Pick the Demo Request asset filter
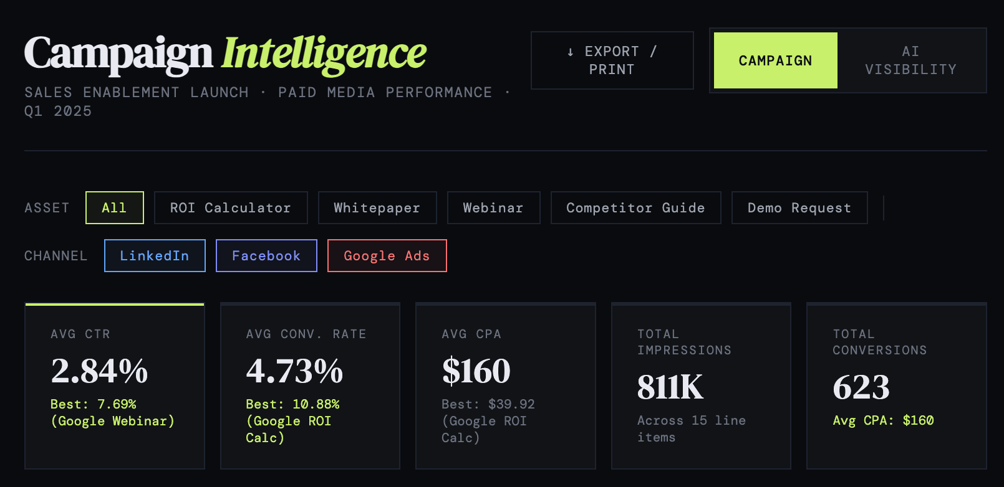 [x=799, y=207]
